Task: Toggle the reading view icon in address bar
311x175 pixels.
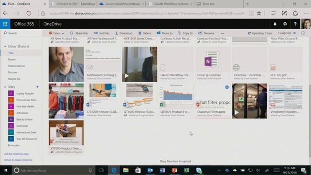Action: [x=251, y=13]
